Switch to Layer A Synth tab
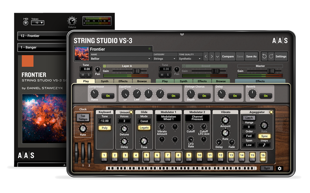 [105, 81]
